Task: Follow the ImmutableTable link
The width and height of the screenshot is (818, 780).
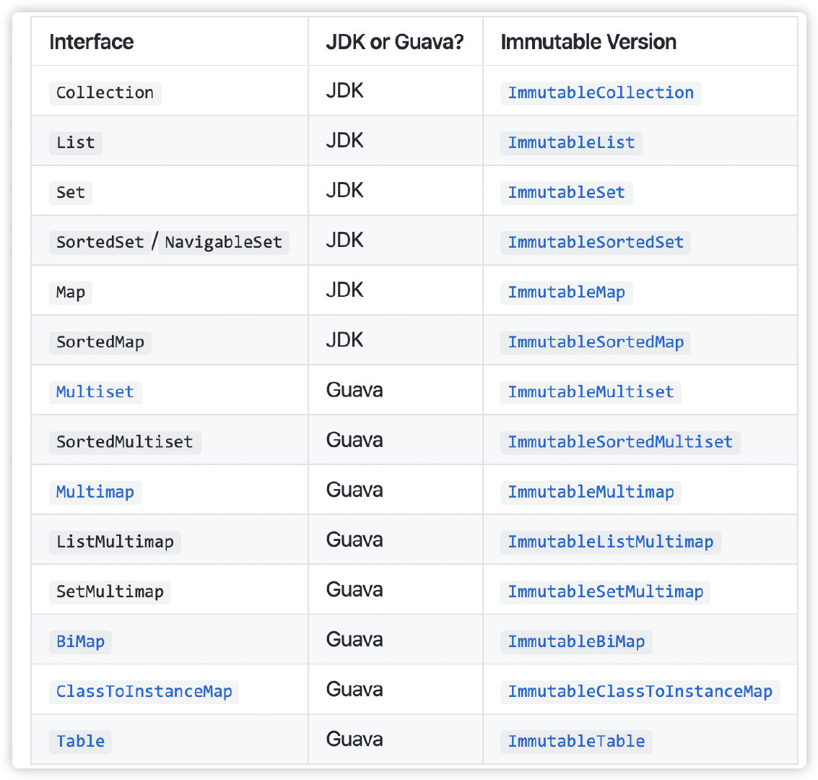Action: 575,741
